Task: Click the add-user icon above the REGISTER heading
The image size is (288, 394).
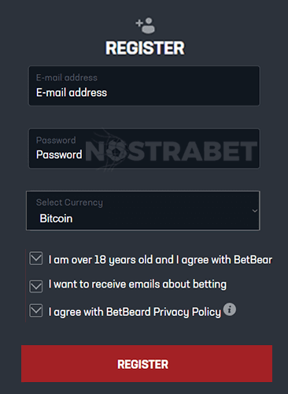Action: tap(146, 25)
